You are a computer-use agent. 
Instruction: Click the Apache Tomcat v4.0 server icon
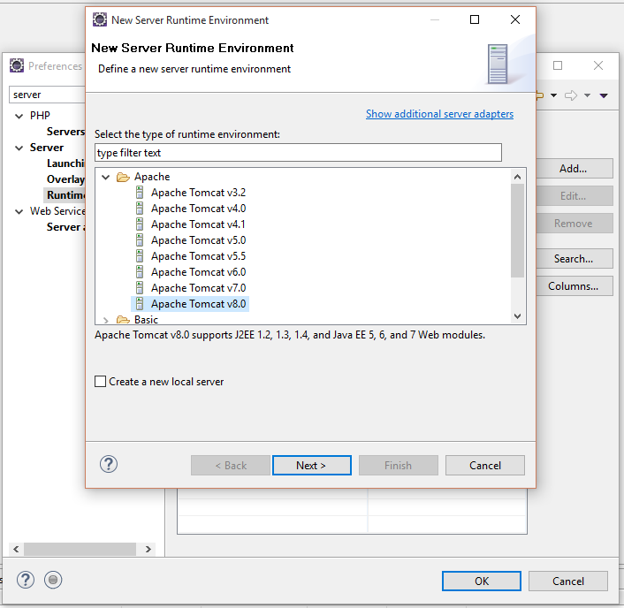pyautogui.click(x=140, y=209)
